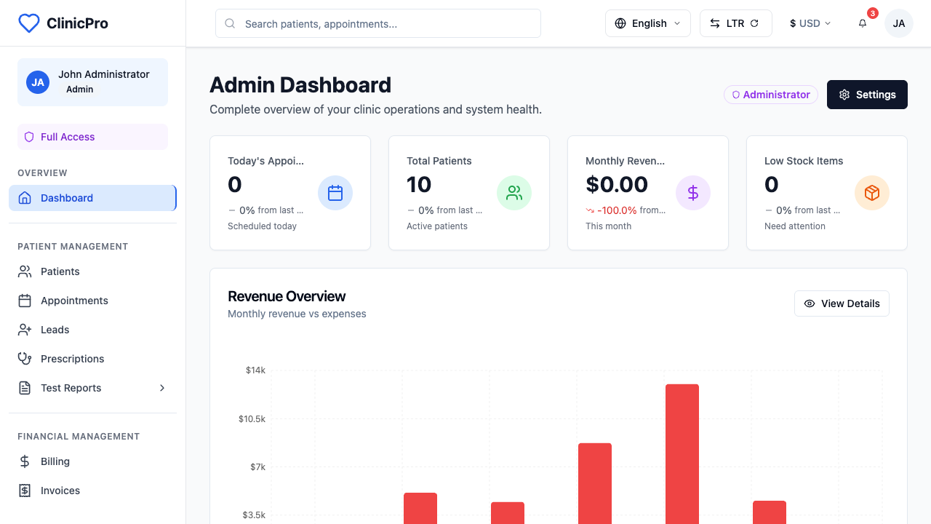Select Dashboard in the sidebar
Viewport: 931px width, 524px height.
(92, 198)
